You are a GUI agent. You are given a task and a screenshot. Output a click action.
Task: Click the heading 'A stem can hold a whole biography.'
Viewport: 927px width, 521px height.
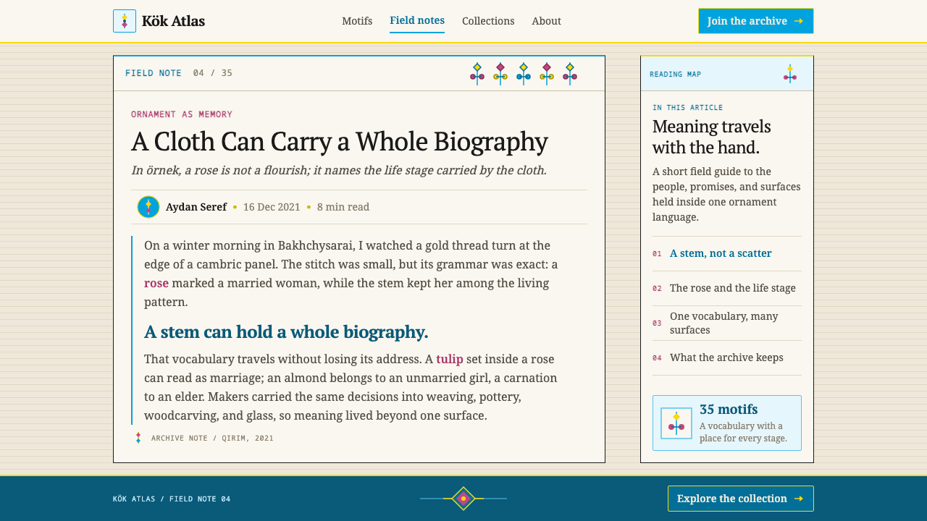click(x=286, y=331)
